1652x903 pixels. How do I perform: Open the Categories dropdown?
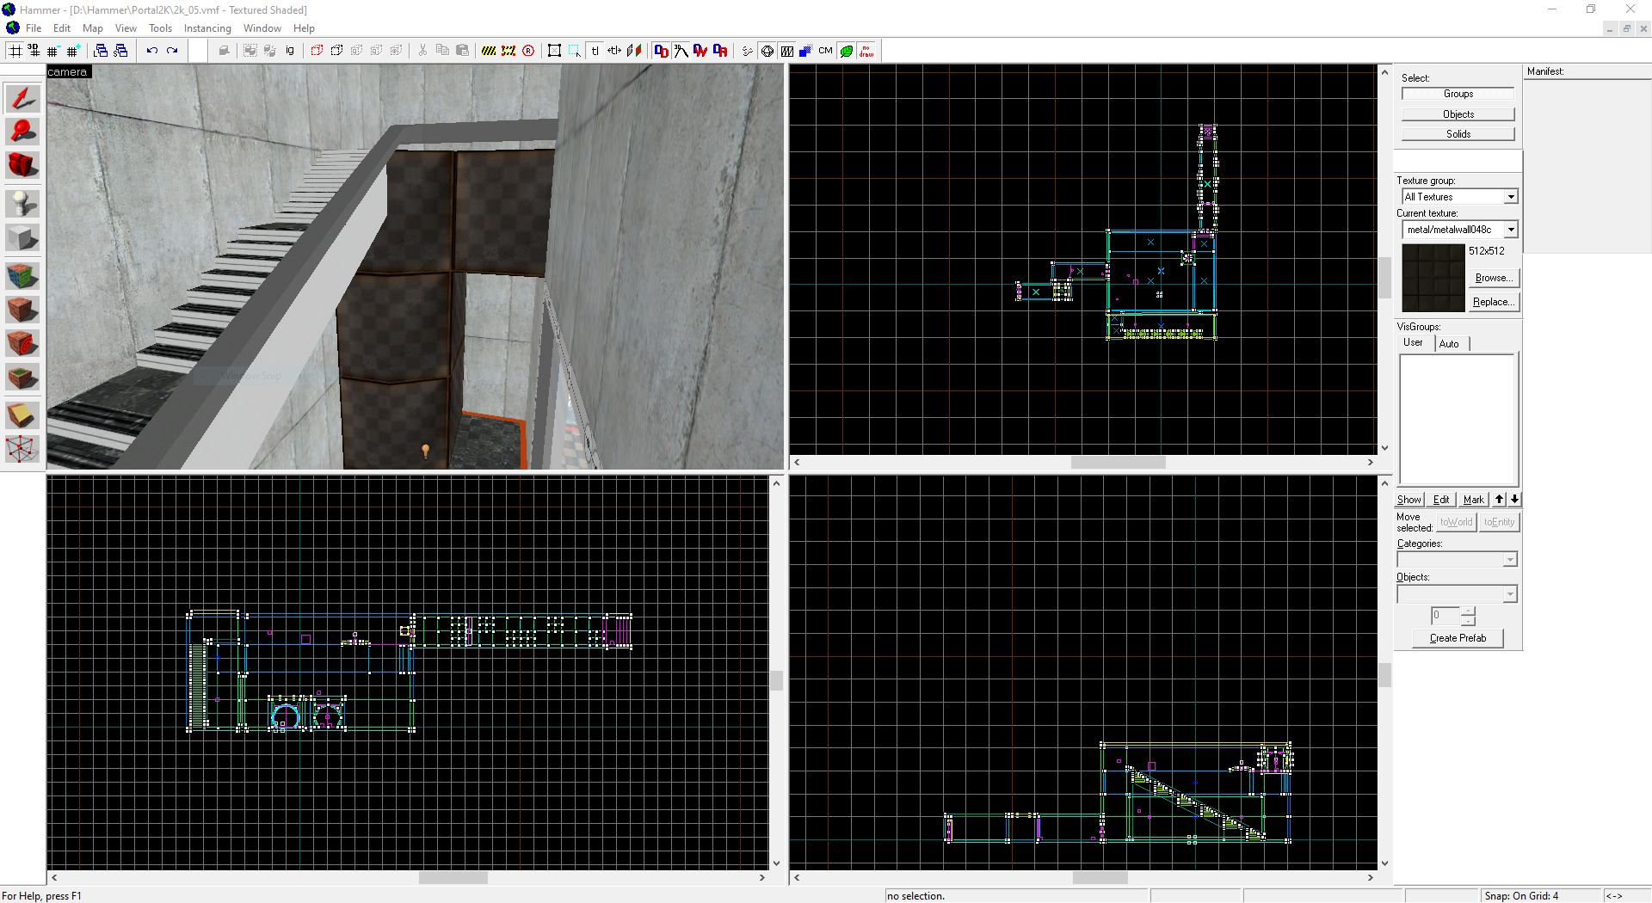click(x=1510, y=560)
